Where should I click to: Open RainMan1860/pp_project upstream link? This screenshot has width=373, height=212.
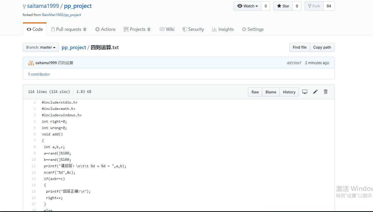pos(61,15)
